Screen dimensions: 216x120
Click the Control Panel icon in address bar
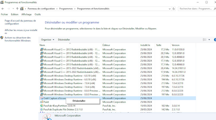point(22,9)
